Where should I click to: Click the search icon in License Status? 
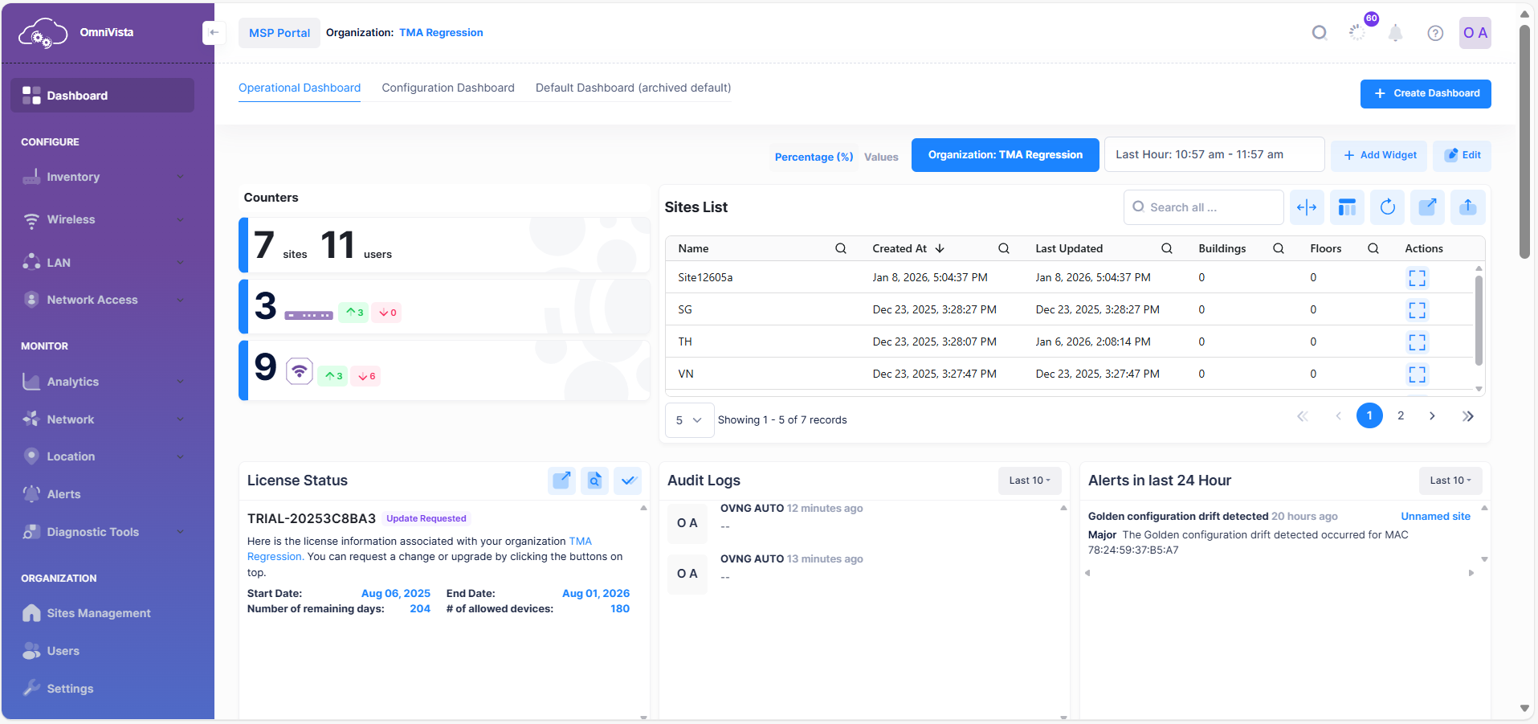594,481
